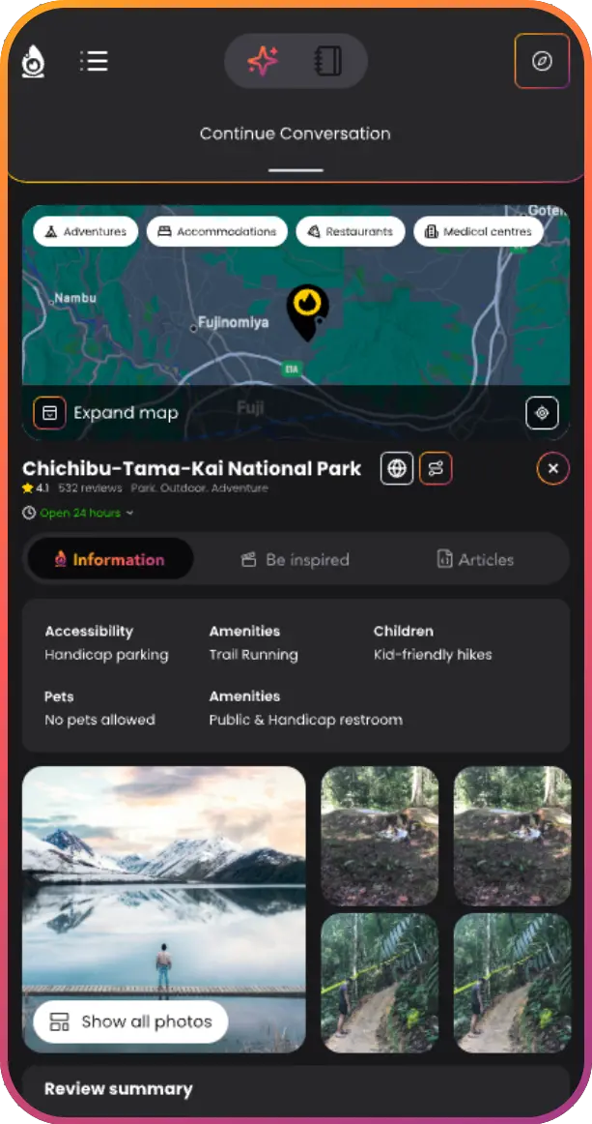This screenshot has width=592, height=1124.
Task: Click the locate-me target icon on map
Action: point(542,413)
